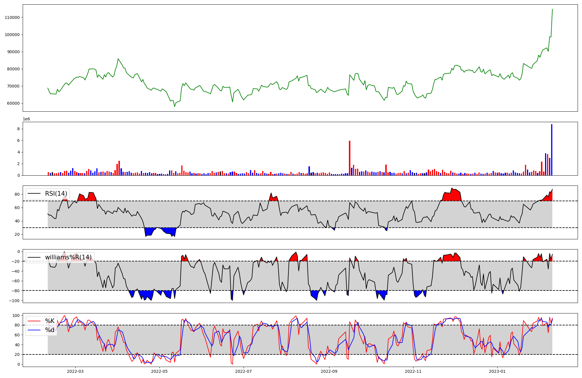The width and height of the screenshot is (582, 378).
Task: Click the 2022-09 date tick label
Action: point(329,371)
